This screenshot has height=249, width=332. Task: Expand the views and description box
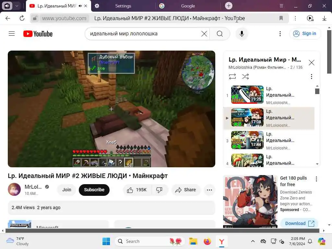(x=112, y=208)
